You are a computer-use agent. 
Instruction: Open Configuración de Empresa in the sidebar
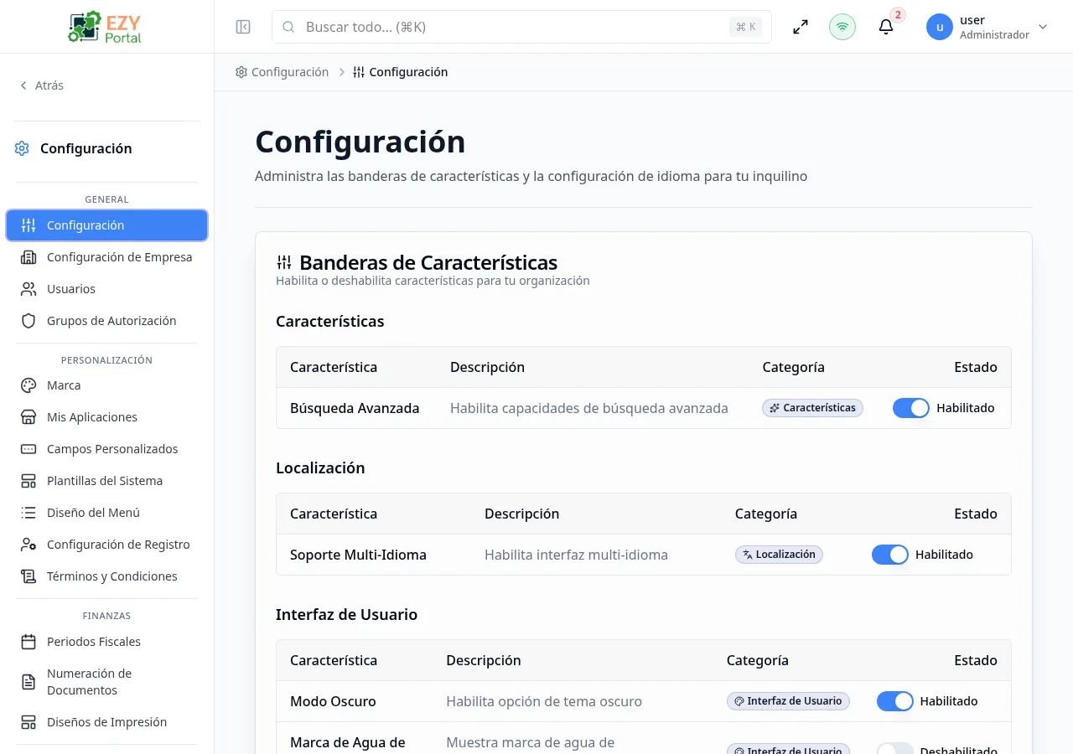pyautogui.click(x=106, y=257)
